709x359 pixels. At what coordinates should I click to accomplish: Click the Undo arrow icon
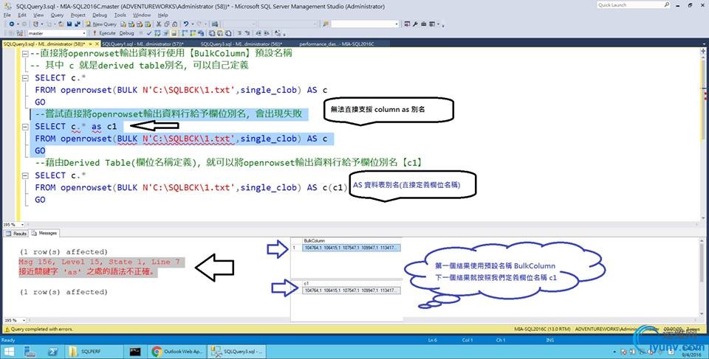pos(186,24)
